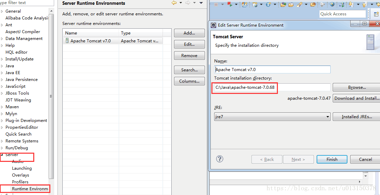Click the Add... button
Image resolution: width=380 pixels, height=195 pixels.
[189, 33]
